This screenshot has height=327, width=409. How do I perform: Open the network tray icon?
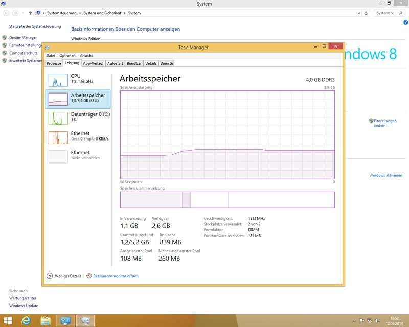pyautogui.click(x=370, y=321)
